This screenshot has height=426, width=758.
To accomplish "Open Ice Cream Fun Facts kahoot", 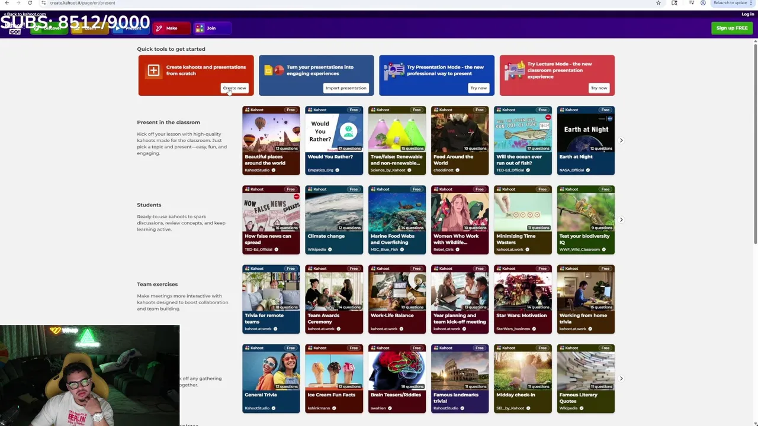I will pos(334,378).
